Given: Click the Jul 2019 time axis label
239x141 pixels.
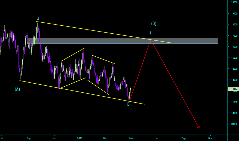Looking at the screenshot, I should pos(157,138).
